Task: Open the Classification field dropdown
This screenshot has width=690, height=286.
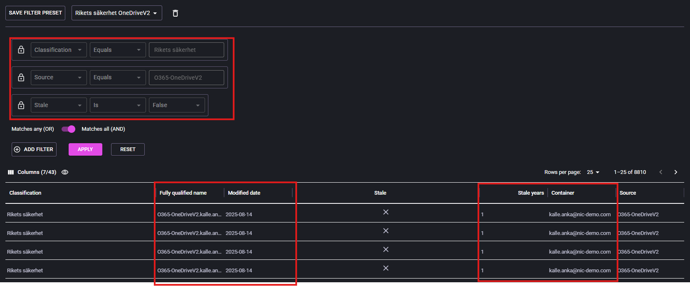Action: pos(59,50)
